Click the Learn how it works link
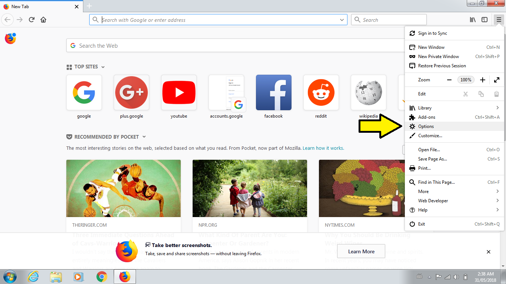The image size is (506, 284). [323, 148]
